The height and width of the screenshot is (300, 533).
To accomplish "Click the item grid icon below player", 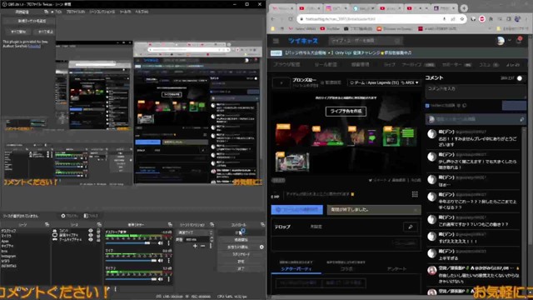I will 415,194.
